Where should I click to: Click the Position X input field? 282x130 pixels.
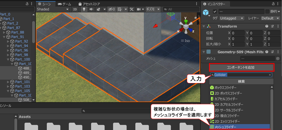(238, 33)
